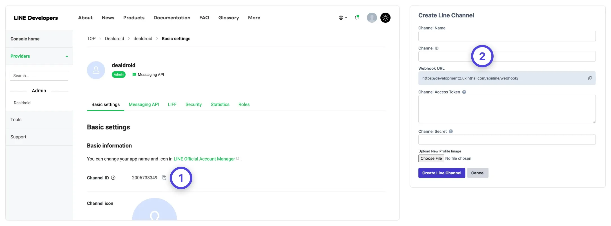This screenshot has width=611, height=226.
Task: Click the Choose File upload button
Action: click(x=431, y=158)
